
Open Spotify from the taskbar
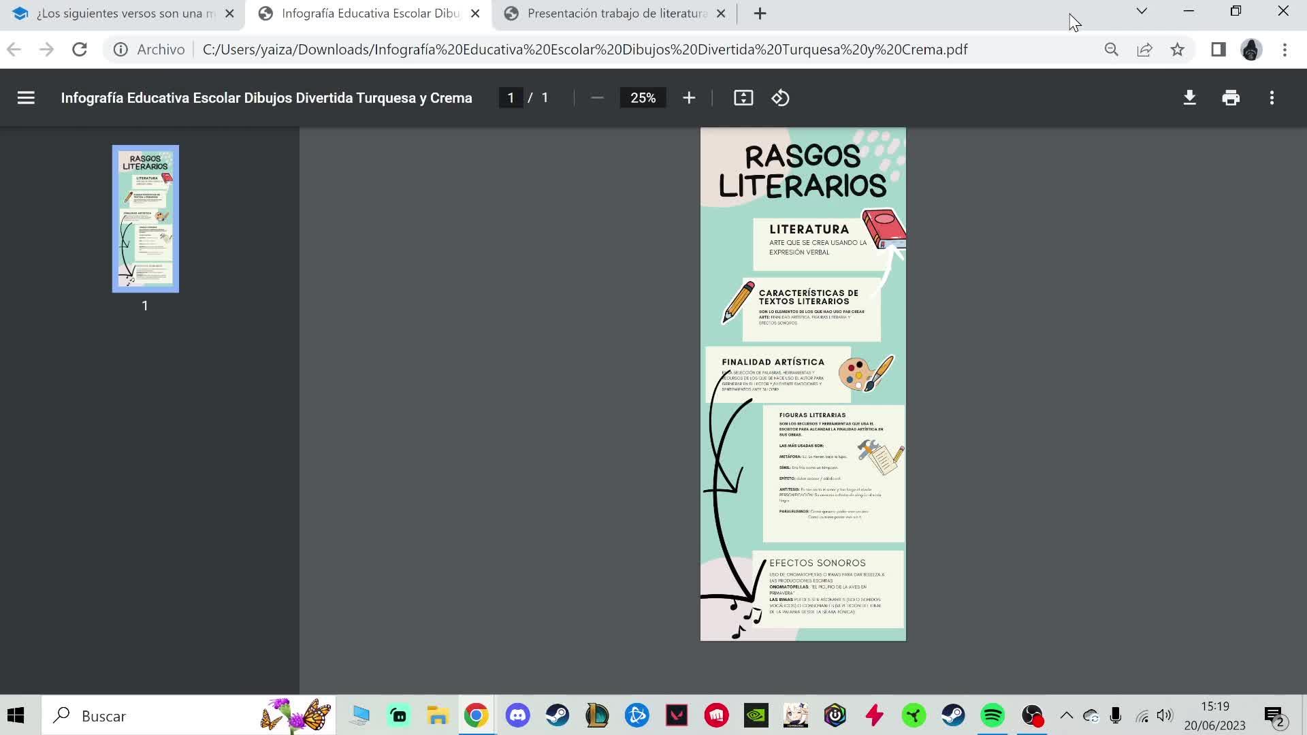click(x=993, y=716)
